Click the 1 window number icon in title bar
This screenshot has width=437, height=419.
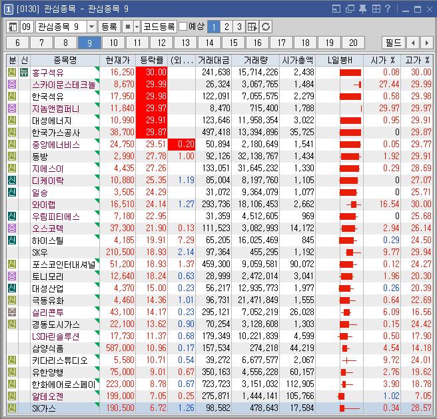click(x=9, y=9)
